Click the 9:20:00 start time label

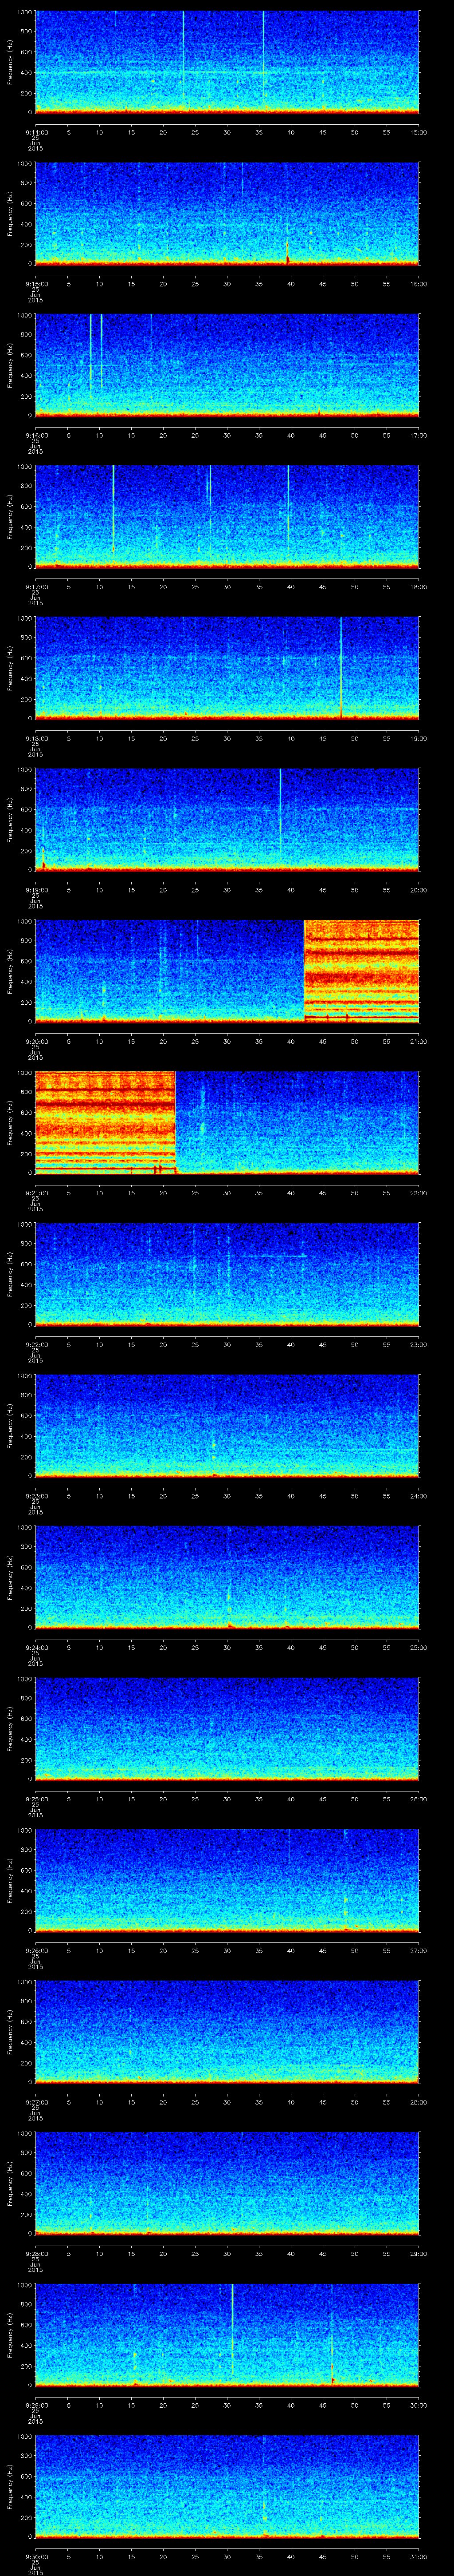tap(36, 1041)
